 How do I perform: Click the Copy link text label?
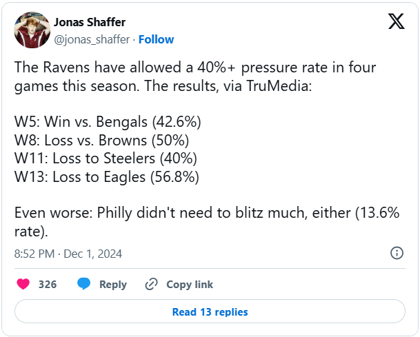click(190, 284)
